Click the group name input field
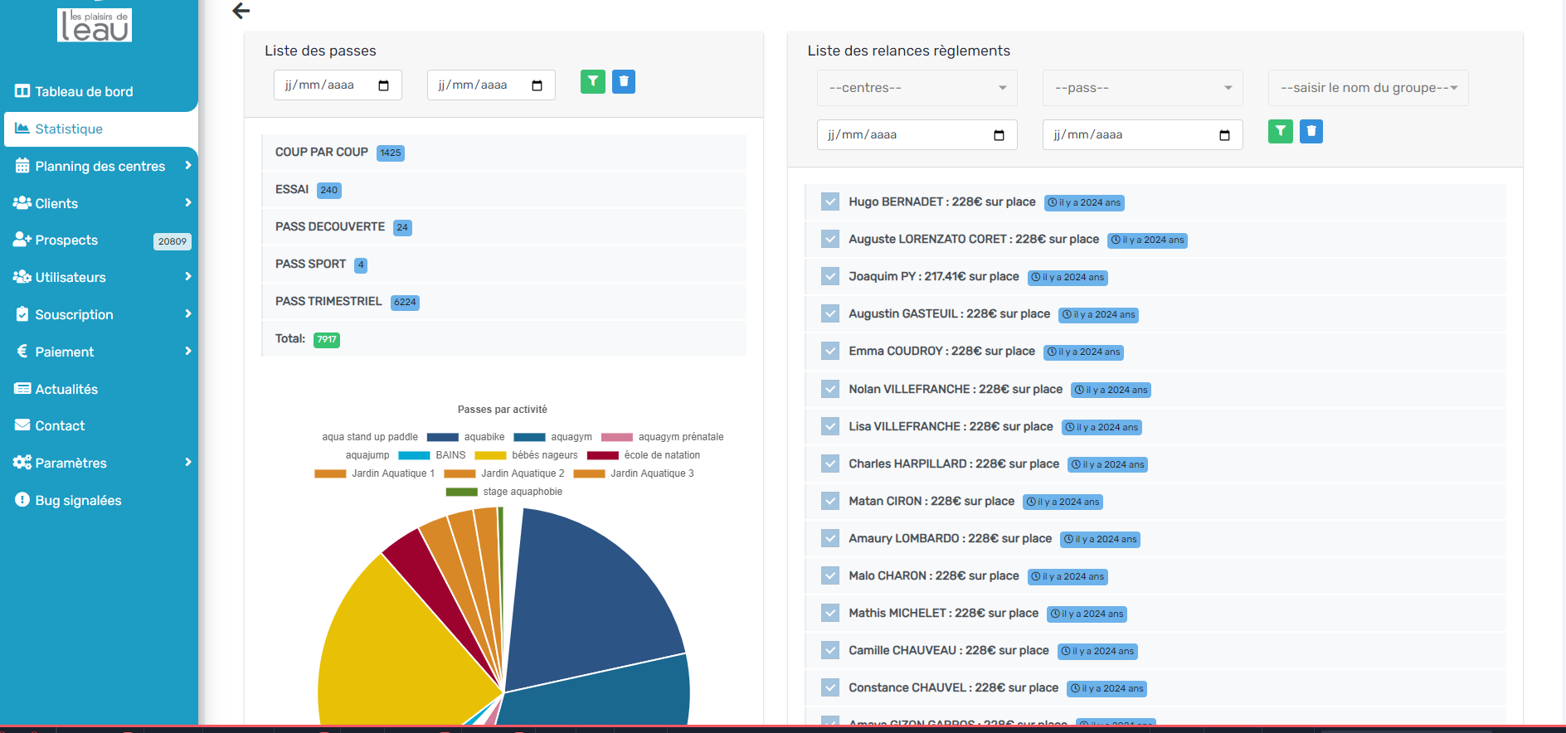The height and width of the screenshot is (733, 1566). 1368,88
